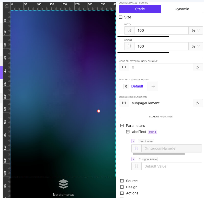Click the 0 index badge of Default mode
Image resolution: width=204 pixels, height=198 pixels.
coord(126,86)
